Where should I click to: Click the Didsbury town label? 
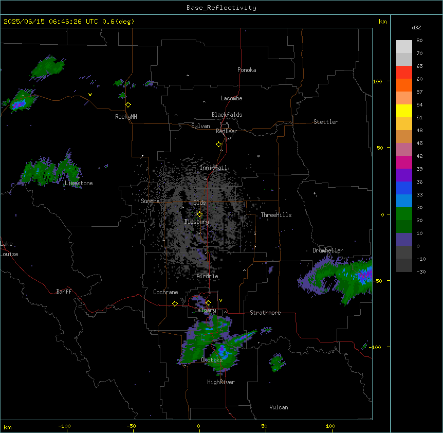tap(197, 222)
